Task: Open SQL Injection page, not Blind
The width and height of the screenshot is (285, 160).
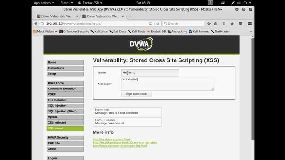Action: pyautogui.click(x=65, y=106)
